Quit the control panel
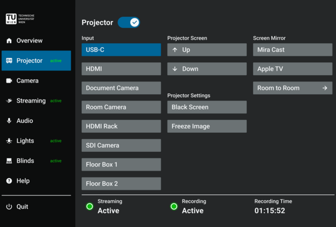Viewport: 336px width, 227px height. (36, 207)
